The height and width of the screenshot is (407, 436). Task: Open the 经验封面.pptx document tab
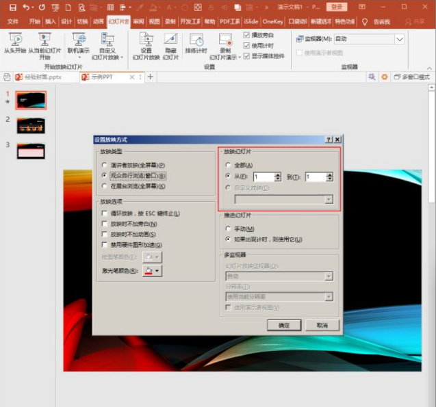(42, 77)
